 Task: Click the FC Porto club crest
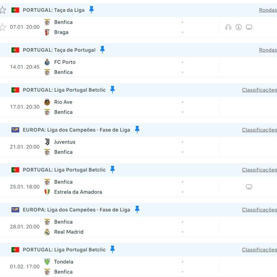(x=47, y=62)
